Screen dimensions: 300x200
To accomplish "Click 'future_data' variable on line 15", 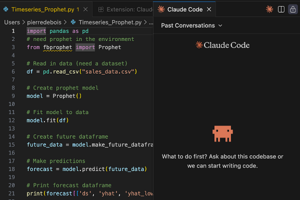I will click(44, 144).
